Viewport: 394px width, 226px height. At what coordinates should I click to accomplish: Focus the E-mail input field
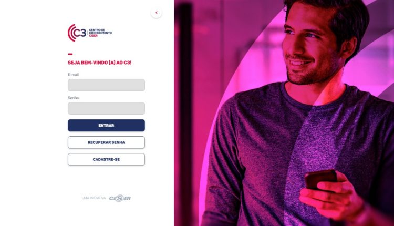(106, 85)
